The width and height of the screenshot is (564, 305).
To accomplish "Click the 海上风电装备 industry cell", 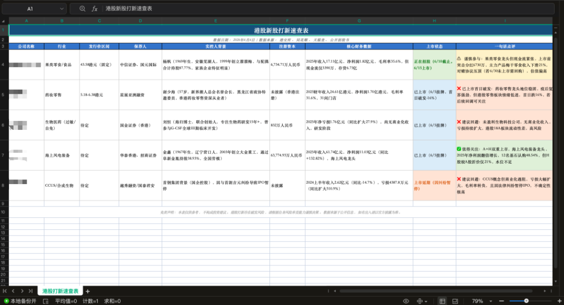I will 62,155.
